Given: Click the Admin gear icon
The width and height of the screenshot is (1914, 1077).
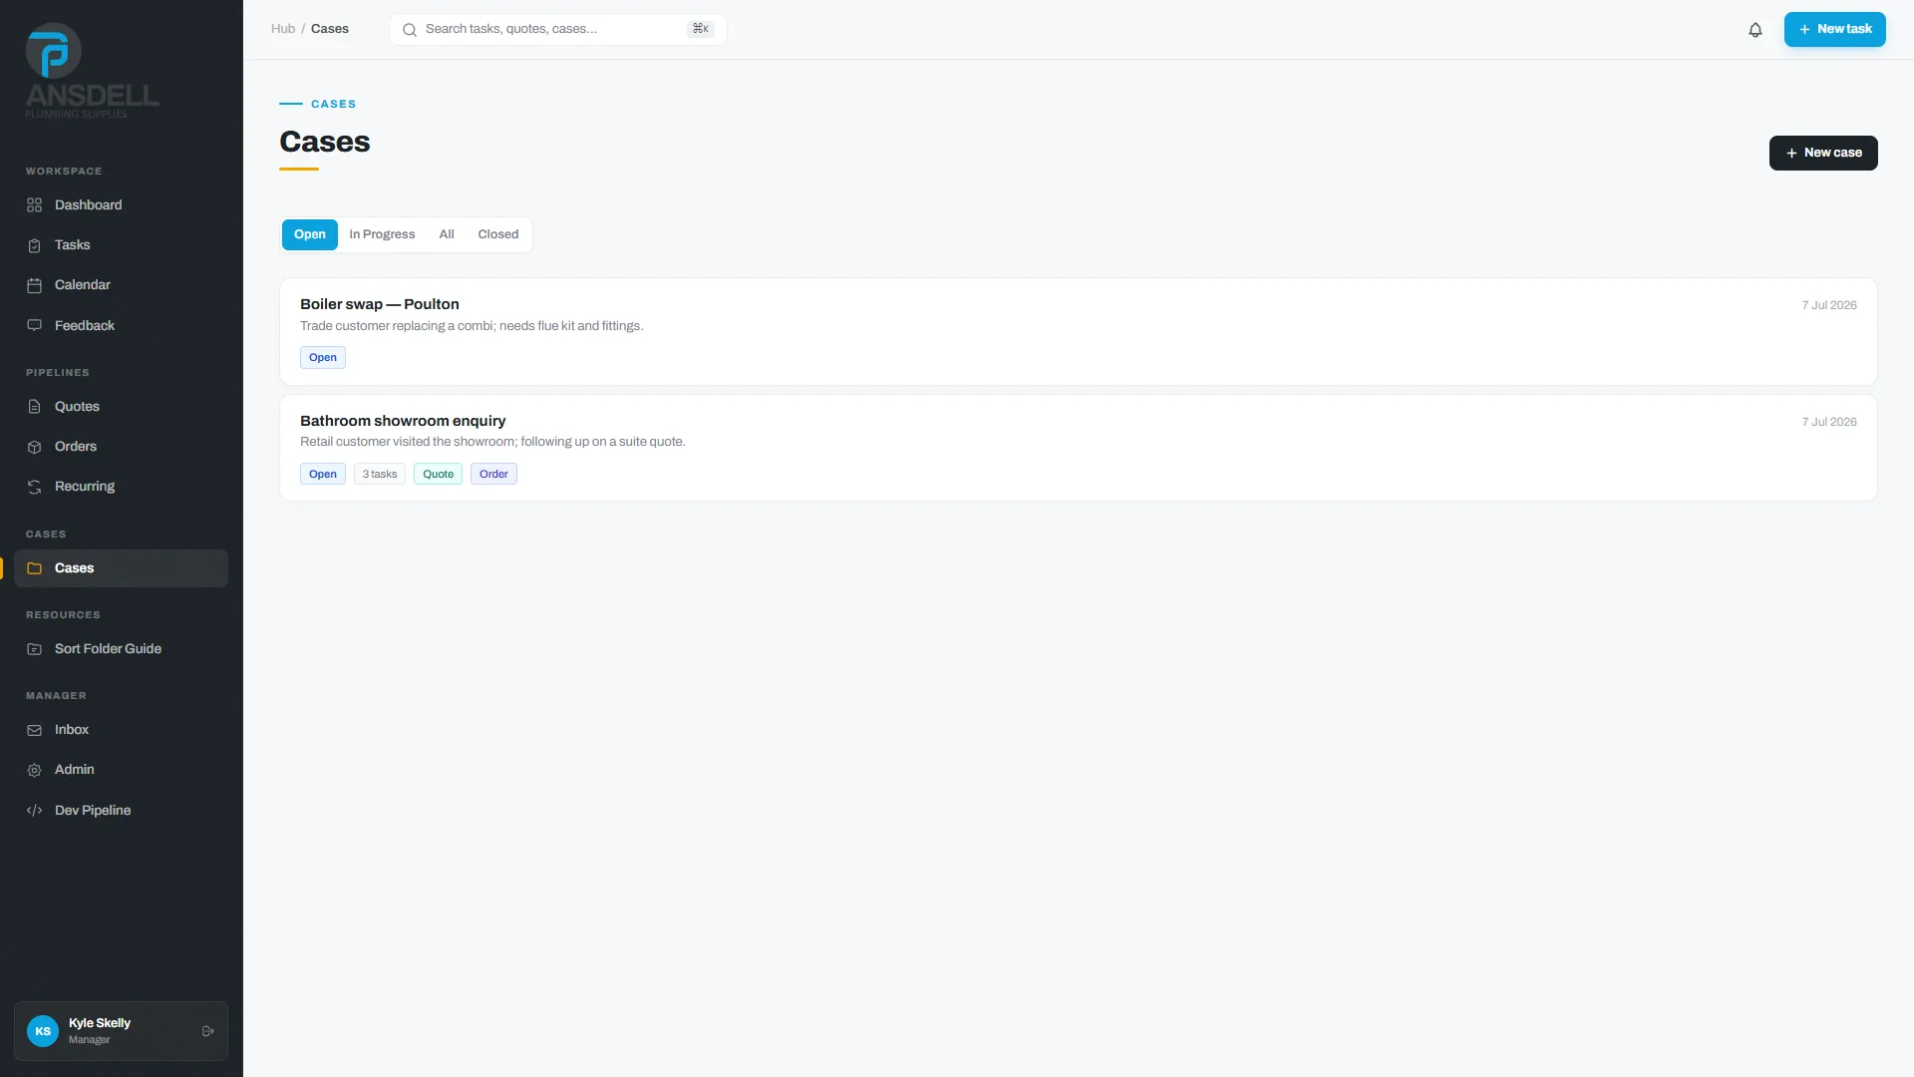Looking at the screenshot, I should pyautogui.click(x=34, y=770).
